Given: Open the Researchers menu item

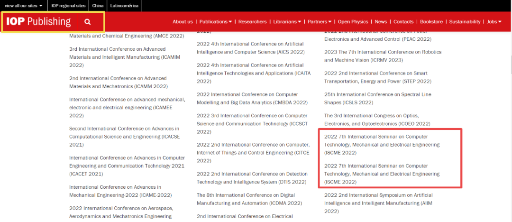Looking at the screenshot, I should tap(252, 21).
